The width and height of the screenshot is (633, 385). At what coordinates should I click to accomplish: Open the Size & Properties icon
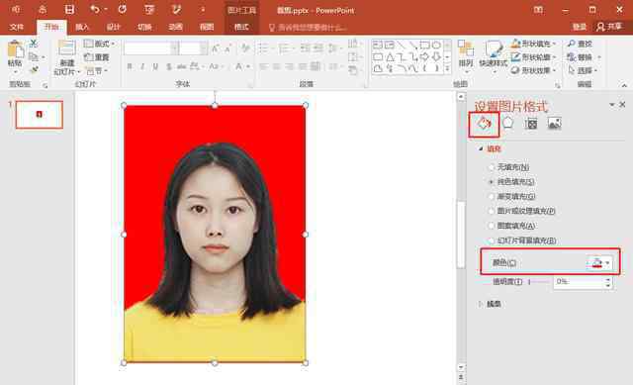tap(531, 123)
